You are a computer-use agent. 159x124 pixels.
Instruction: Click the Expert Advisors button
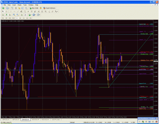(x=49, y=8)
